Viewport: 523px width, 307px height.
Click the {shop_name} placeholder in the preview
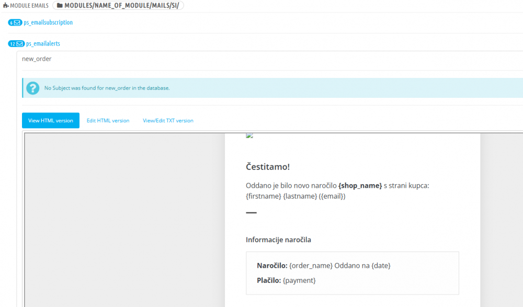coord(360,186)
